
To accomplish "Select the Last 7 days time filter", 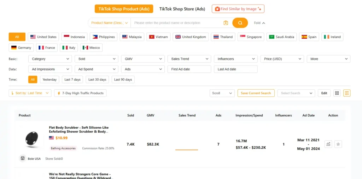I will pyautogui.click(x=72, y=80).
